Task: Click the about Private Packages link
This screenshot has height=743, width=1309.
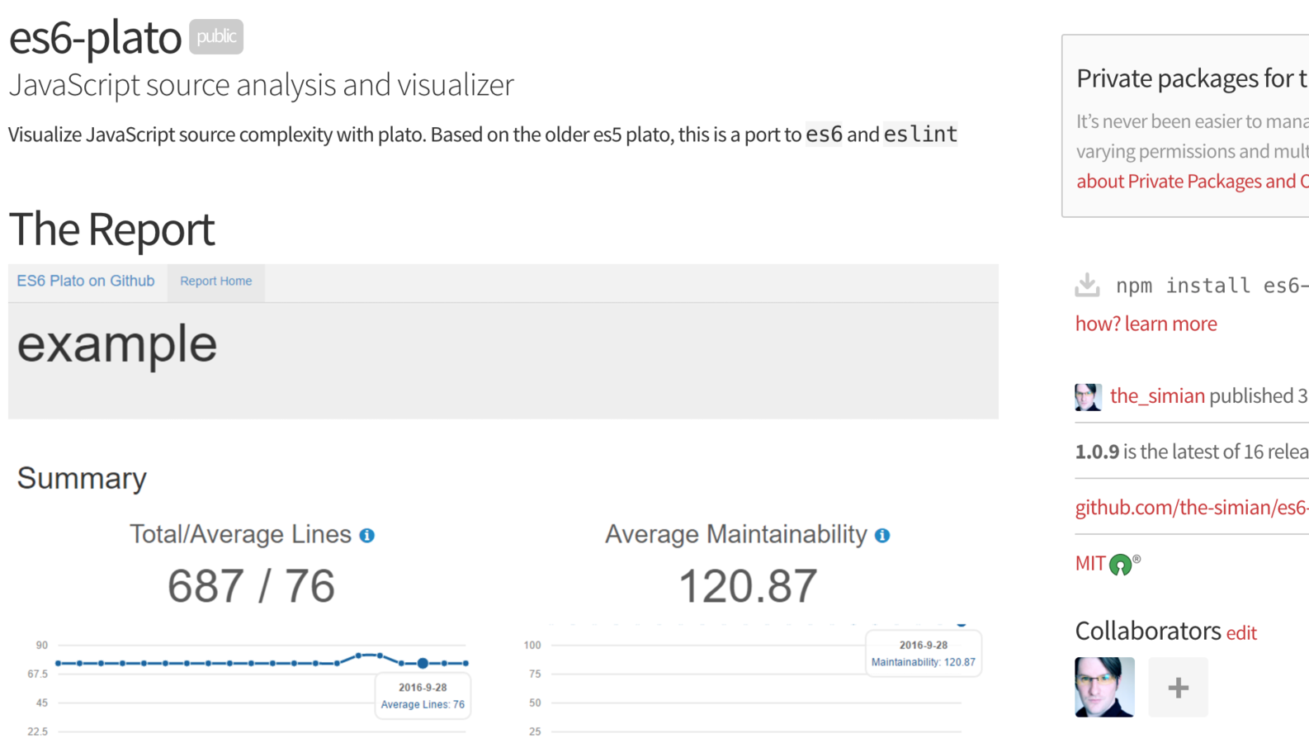Action: [x=1193, y=182]
